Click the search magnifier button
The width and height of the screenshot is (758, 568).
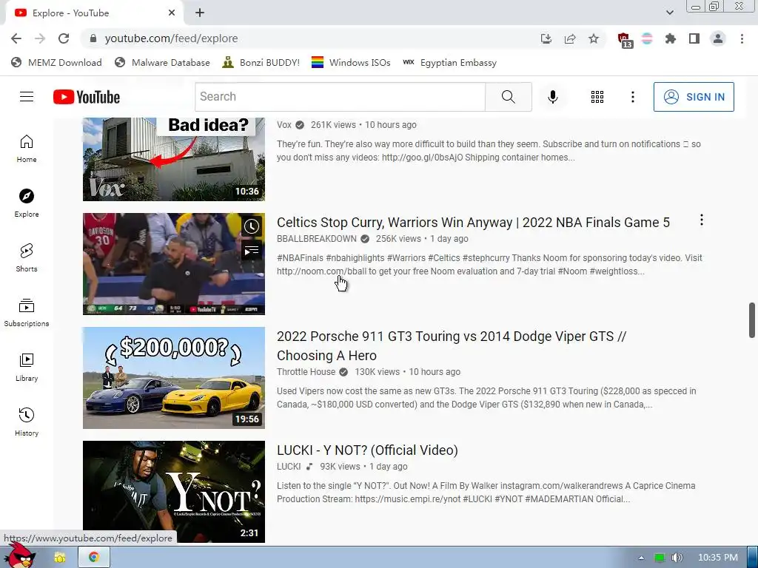pos(508,97)
